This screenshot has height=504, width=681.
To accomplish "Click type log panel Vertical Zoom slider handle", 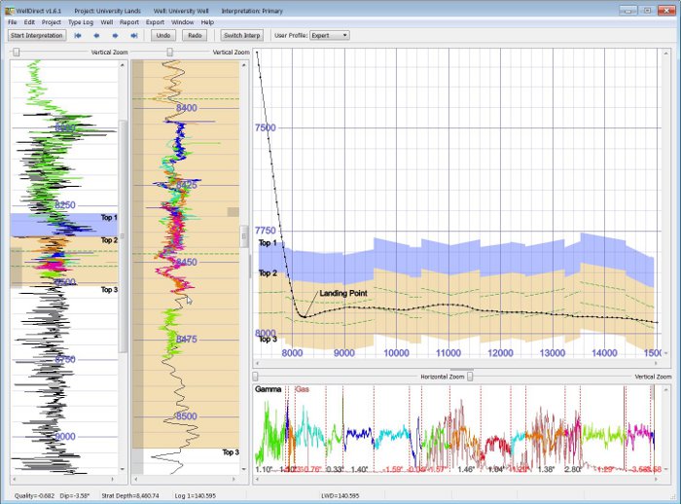I will pyautogui.click(x=17, y=53).
